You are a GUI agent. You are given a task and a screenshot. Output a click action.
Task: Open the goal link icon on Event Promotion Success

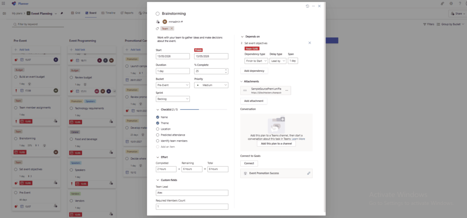pyautogui.click(x=309, y=173)
